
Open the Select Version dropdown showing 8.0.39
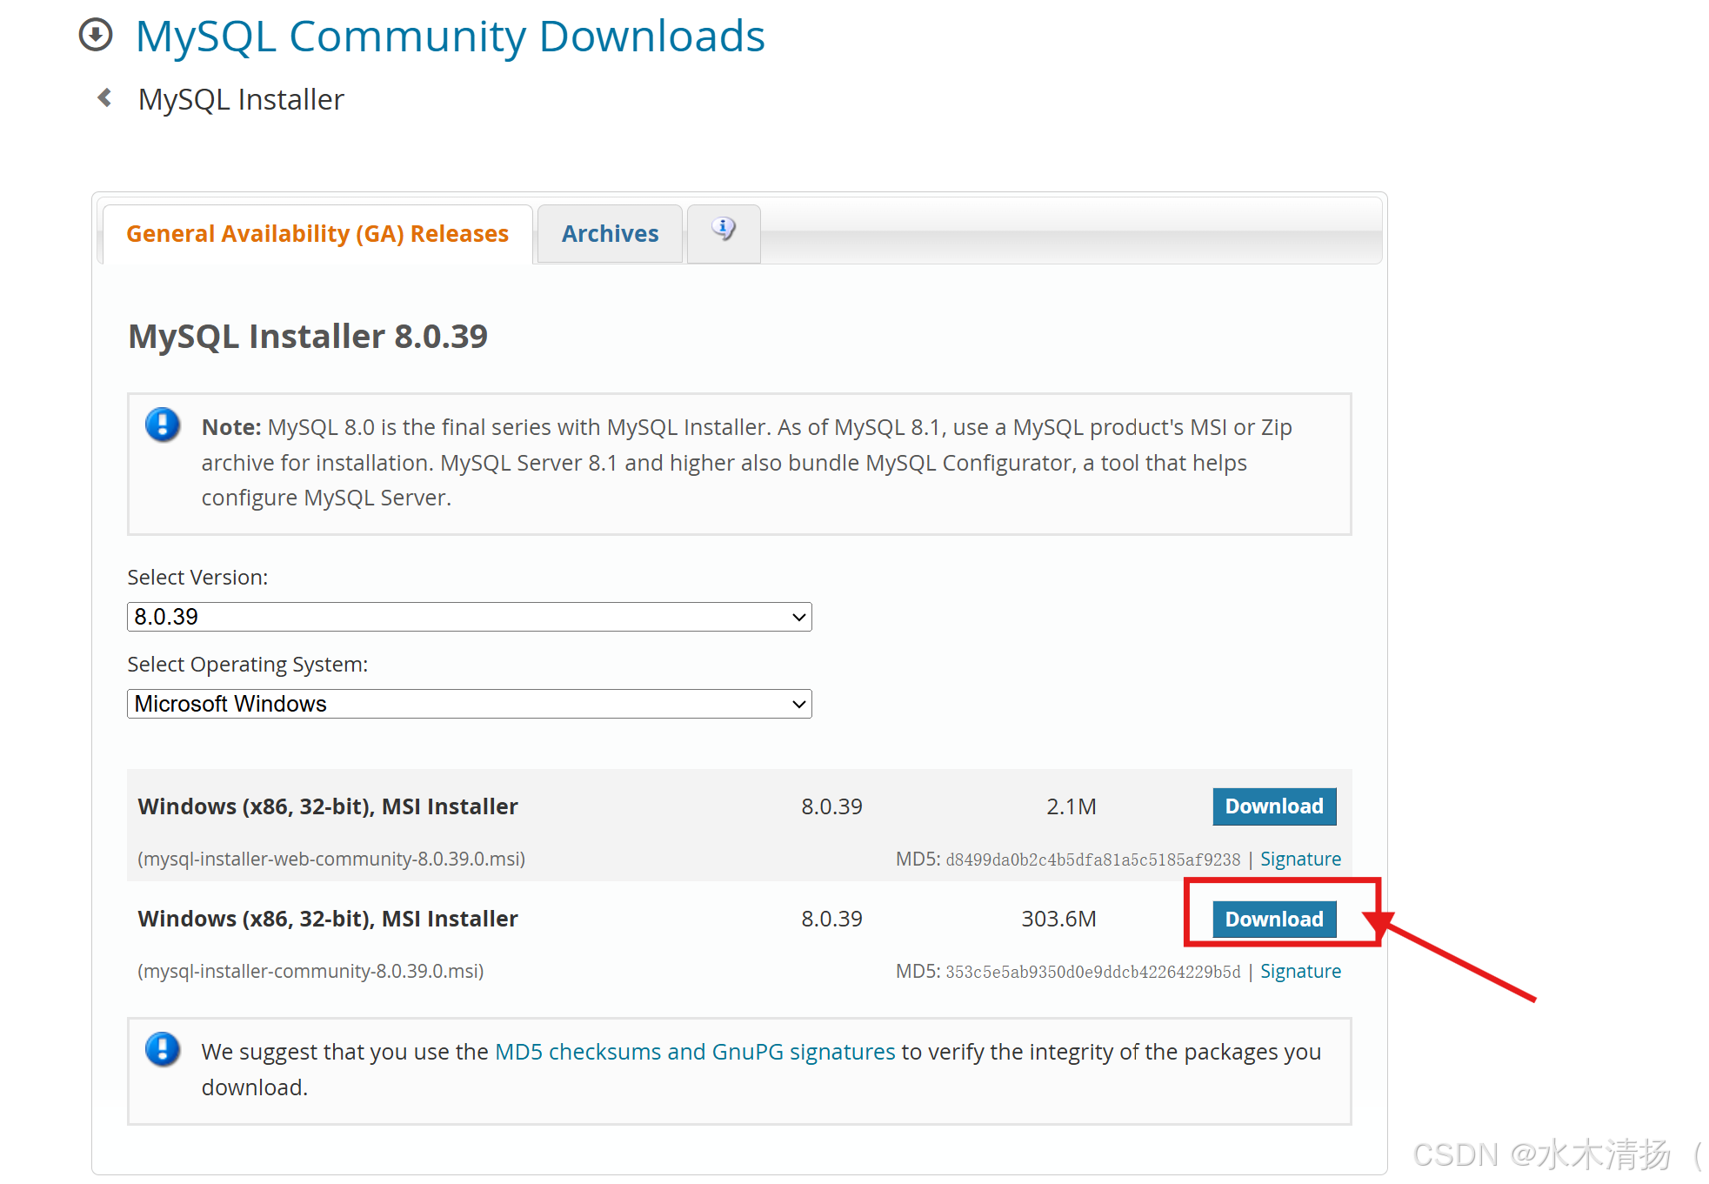point(469,617)
